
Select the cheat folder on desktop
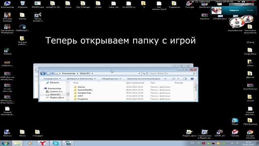(98, 4)
